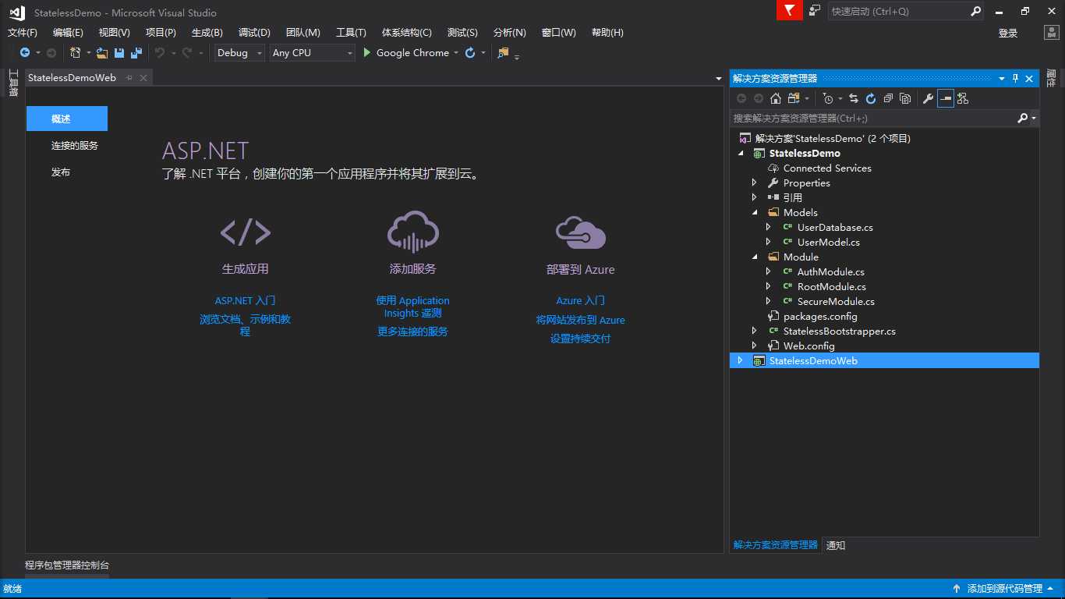Select Connected Services node

pyautogui.click(x=827, y=168)
